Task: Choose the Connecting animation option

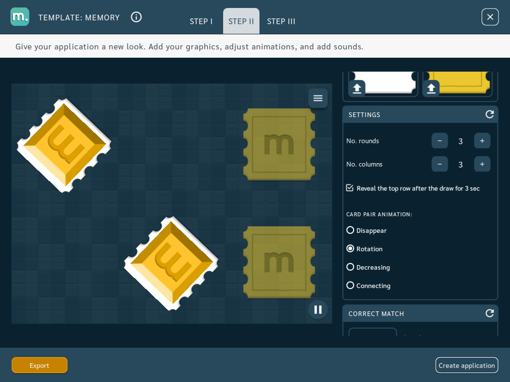Action: click(350, 286)
